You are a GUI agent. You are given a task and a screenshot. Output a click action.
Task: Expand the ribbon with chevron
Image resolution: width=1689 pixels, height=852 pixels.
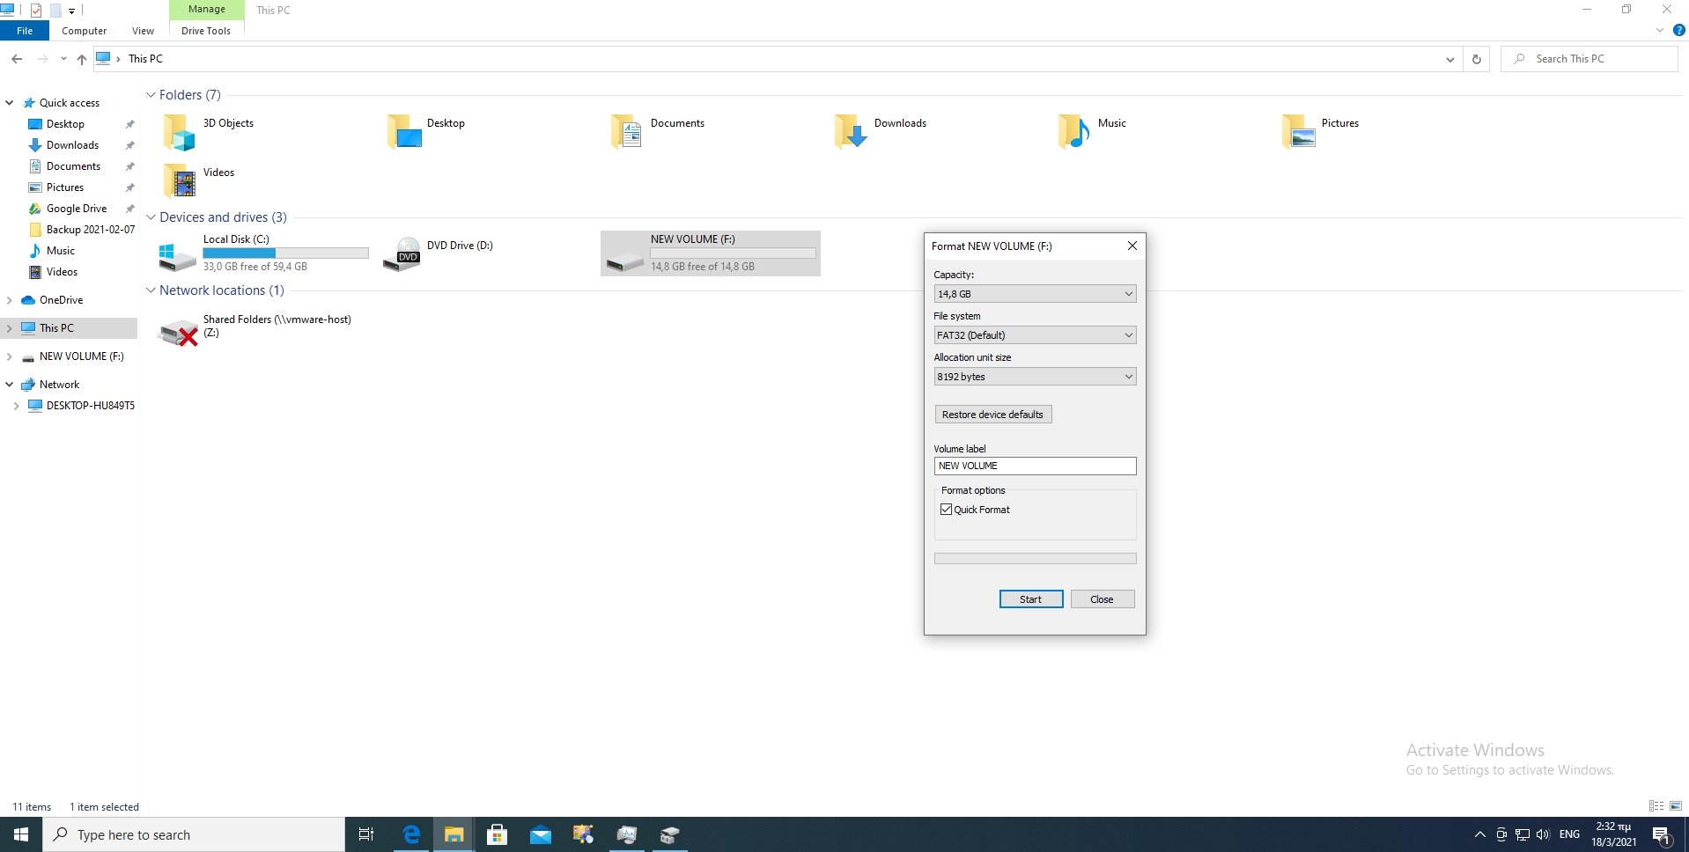click(1660, 30)
